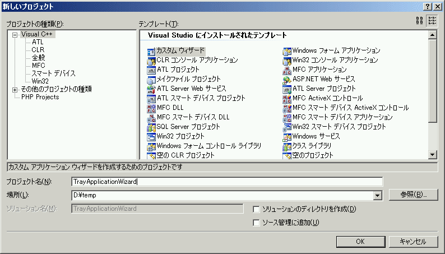
Task: Enable ソリューションのディレクトリを作成 checkbox
Action: pyautogui.click(x=256, y=209)
